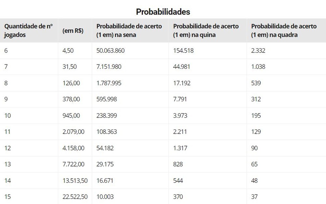Click the 126,00 price cell
The width and height of the screenshot is (326, 204).
pos(71,83)
